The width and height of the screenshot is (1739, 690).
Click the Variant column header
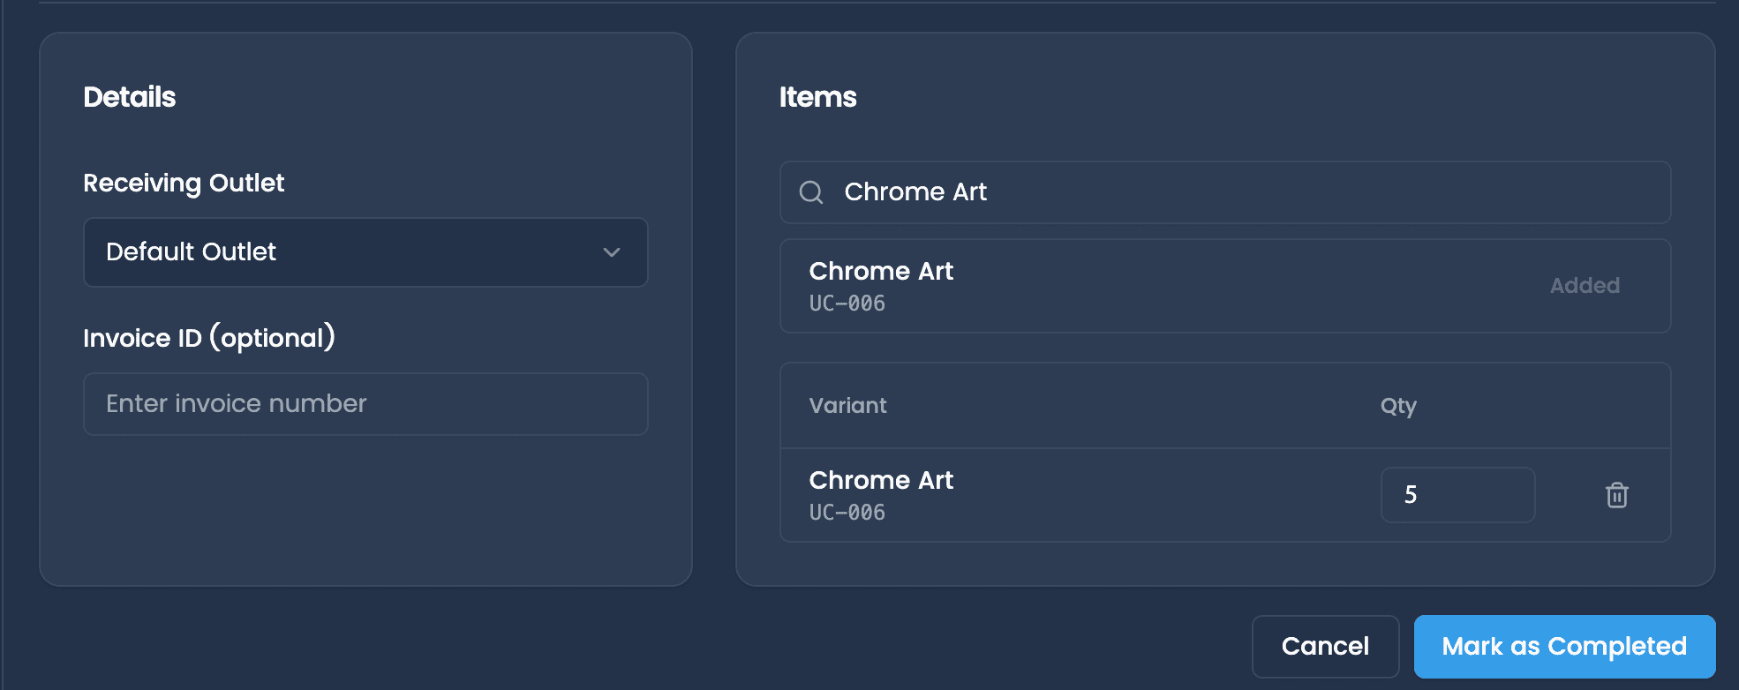pos(847,406)
